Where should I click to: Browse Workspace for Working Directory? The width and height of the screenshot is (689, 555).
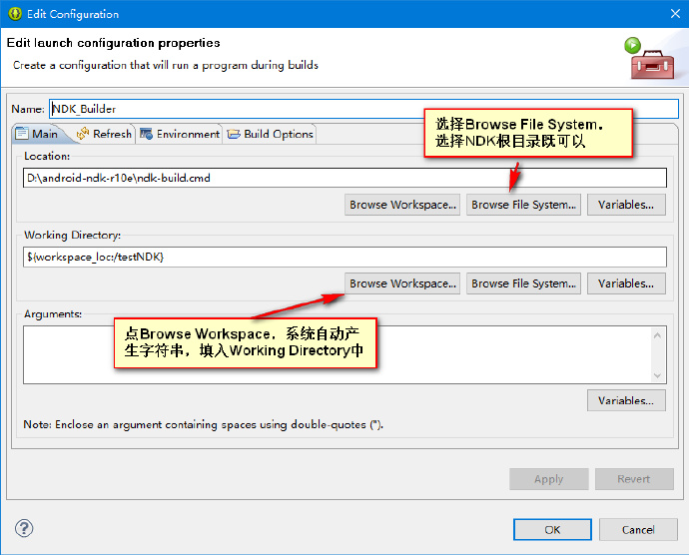tap(402, 283)
